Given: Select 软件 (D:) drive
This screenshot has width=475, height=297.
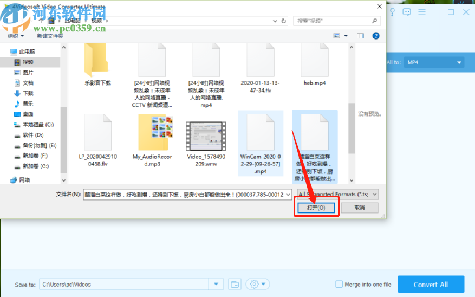Looking at the screenshot, I should coord(29,135).
